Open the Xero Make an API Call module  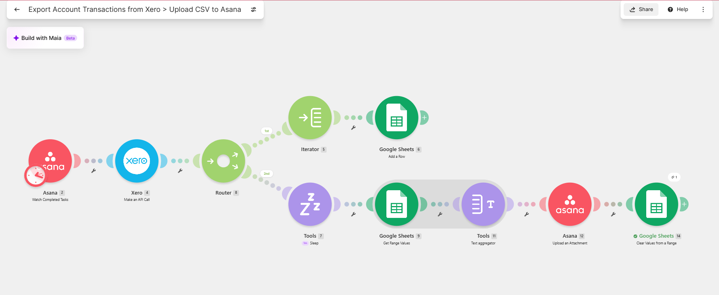(x=137, y=161)
